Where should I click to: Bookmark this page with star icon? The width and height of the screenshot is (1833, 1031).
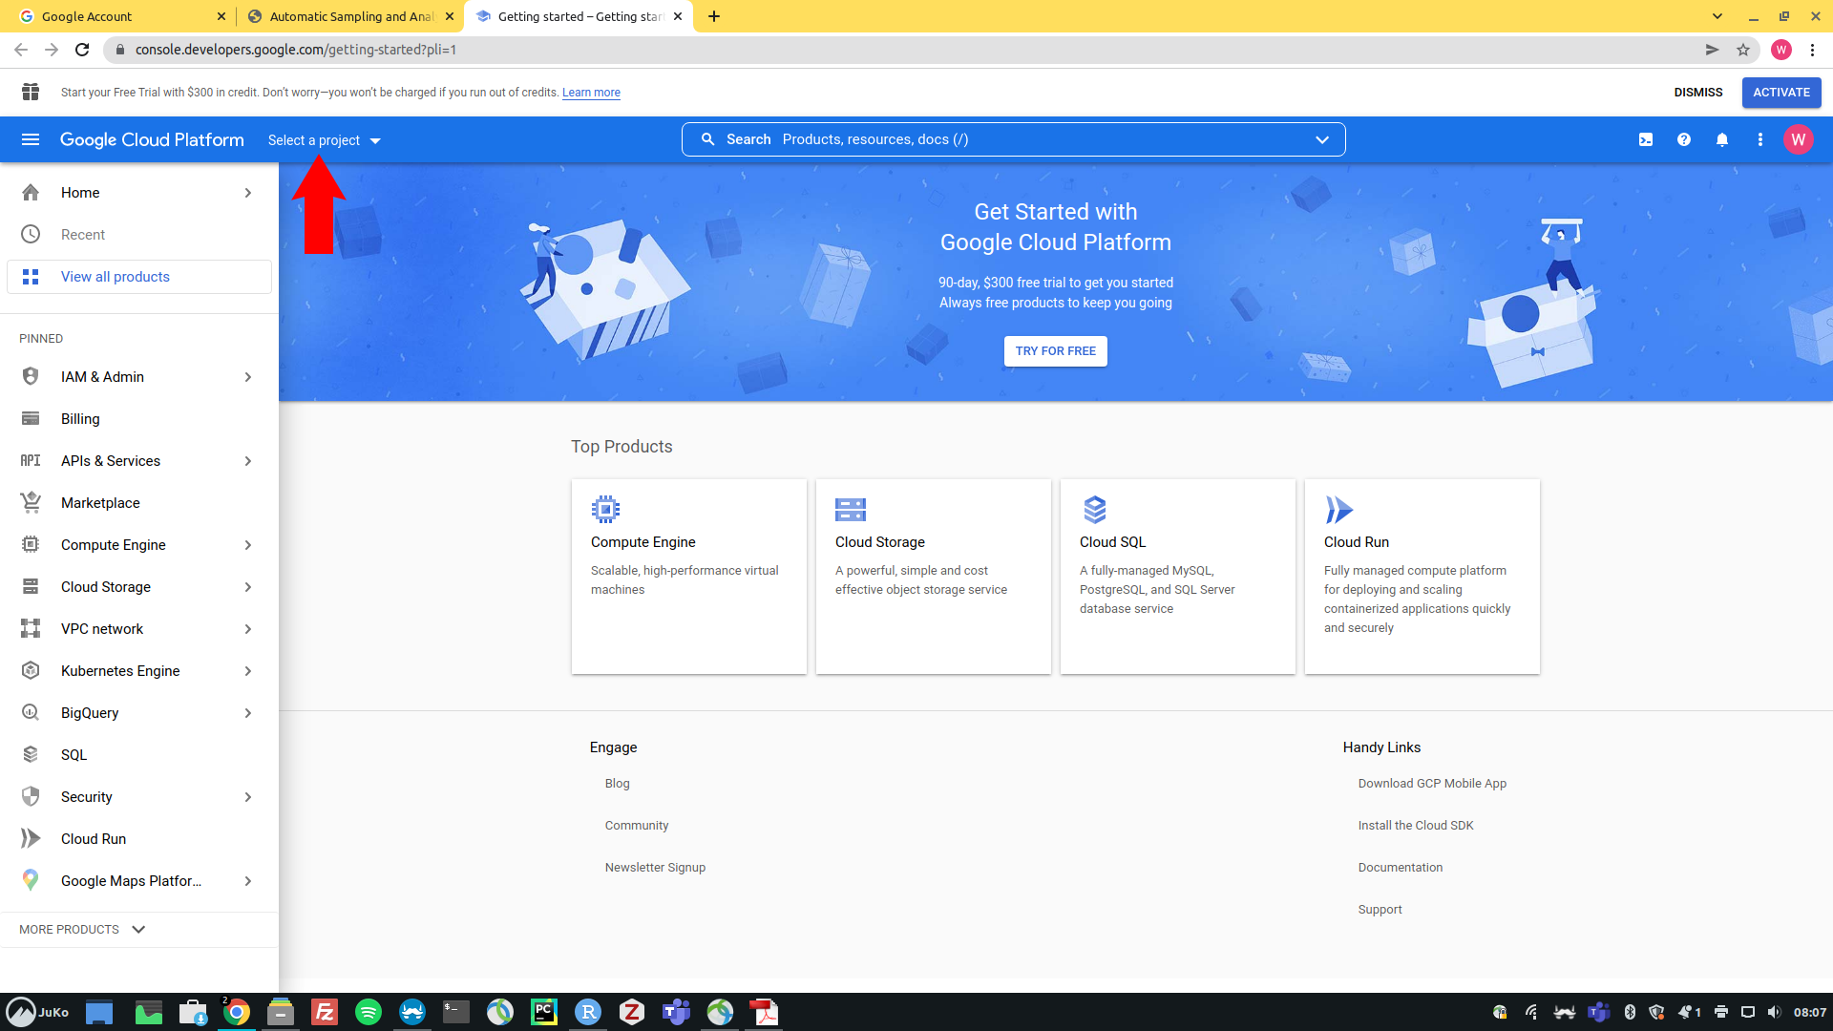point(1743,50)
